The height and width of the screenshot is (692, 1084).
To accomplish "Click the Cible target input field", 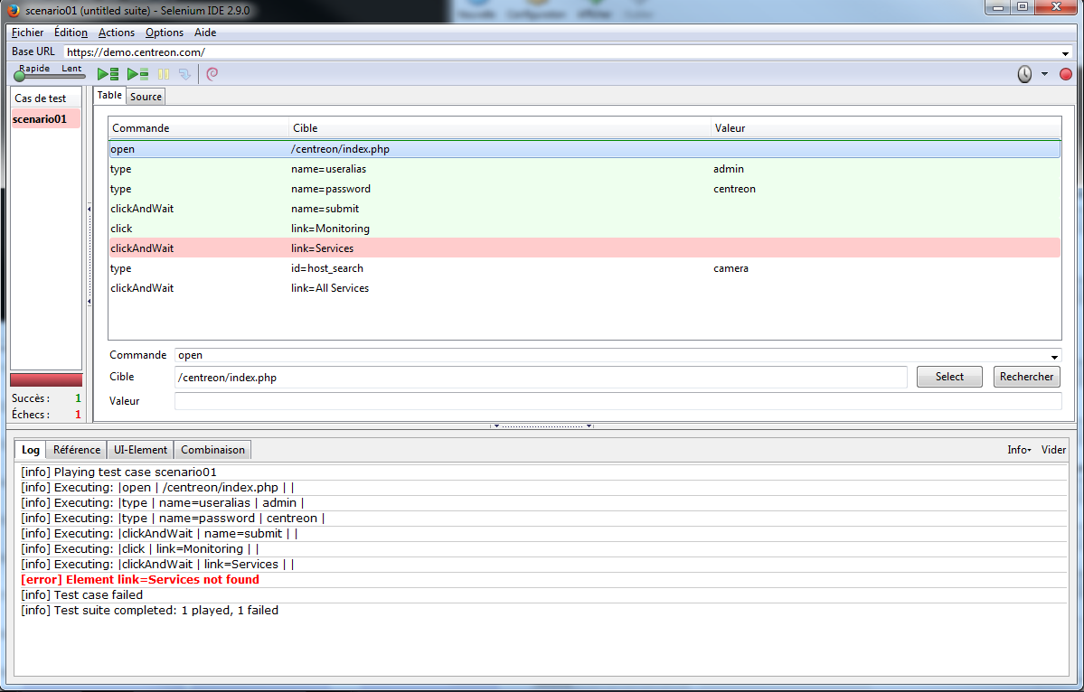I will coord(541,378).
